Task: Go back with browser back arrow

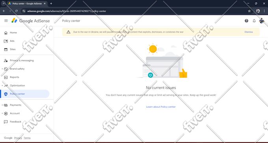Action: point(4,11)
